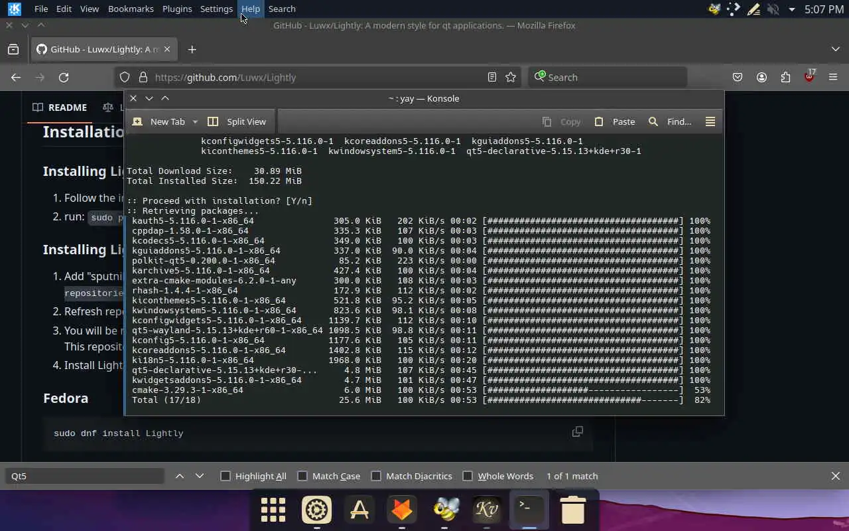
Task: Click New Tab button in Konsole
Action: pyautogui.click(x=159, y=121)
